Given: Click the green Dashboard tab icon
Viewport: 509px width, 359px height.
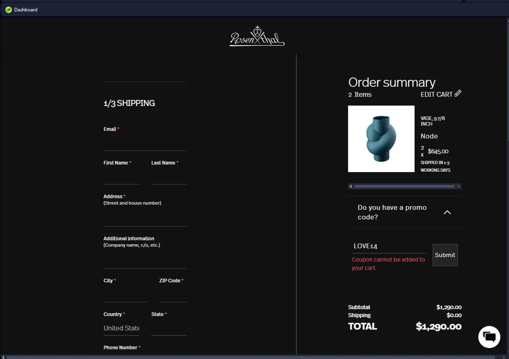Looking at the screenshot, I should [8, 10].
